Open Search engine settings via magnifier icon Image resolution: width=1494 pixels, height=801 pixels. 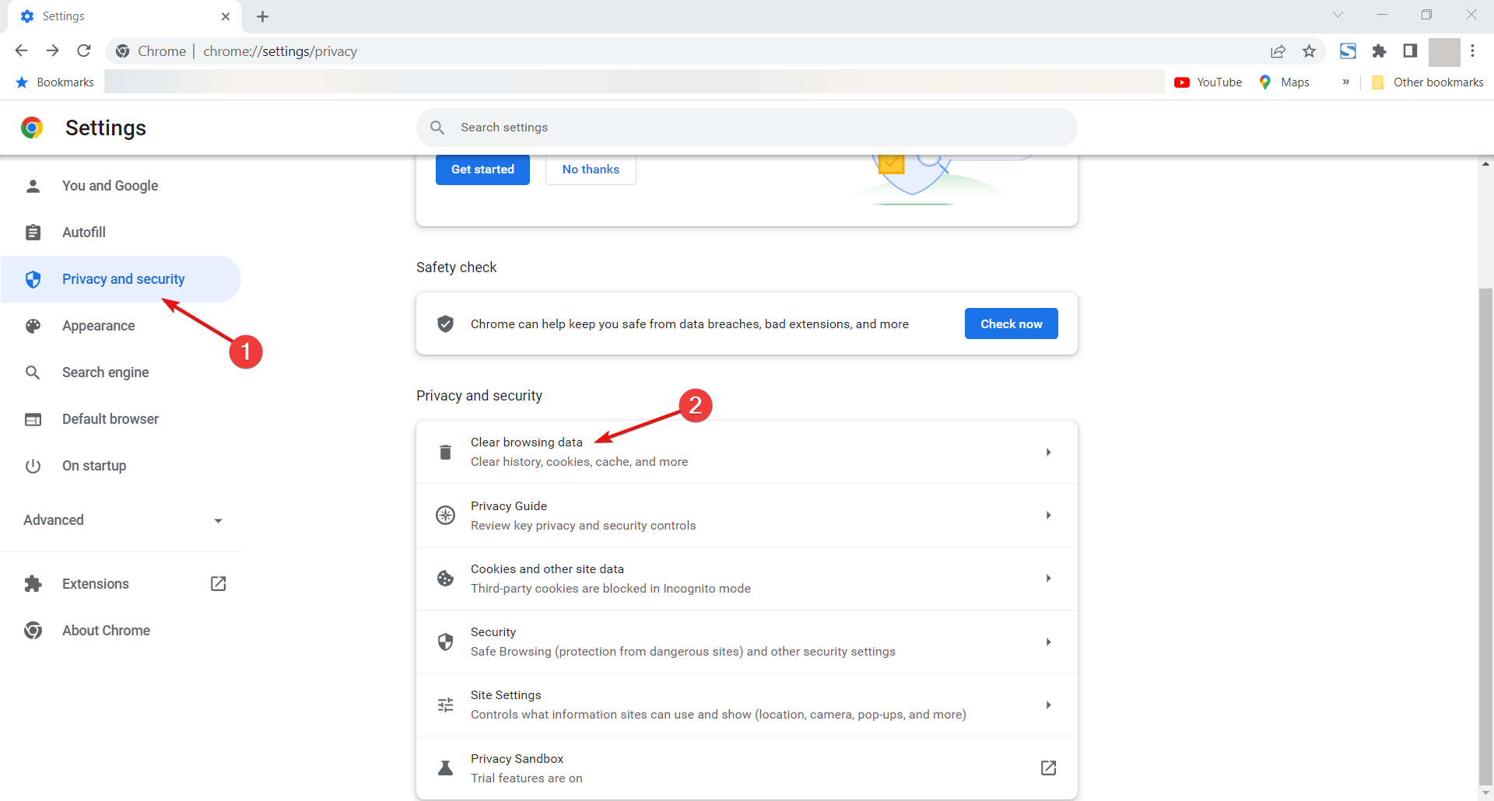[x=33, y=373]
